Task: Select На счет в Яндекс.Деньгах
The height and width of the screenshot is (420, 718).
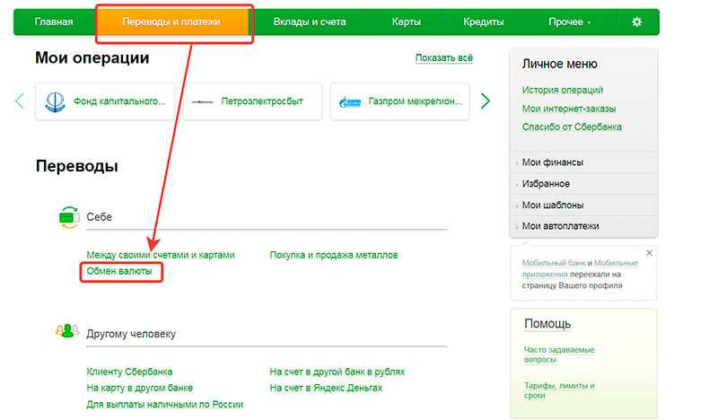Action: point(326,388)
